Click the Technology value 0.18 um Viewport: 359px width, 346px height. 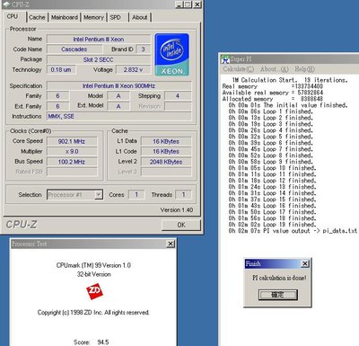(61, 70)
